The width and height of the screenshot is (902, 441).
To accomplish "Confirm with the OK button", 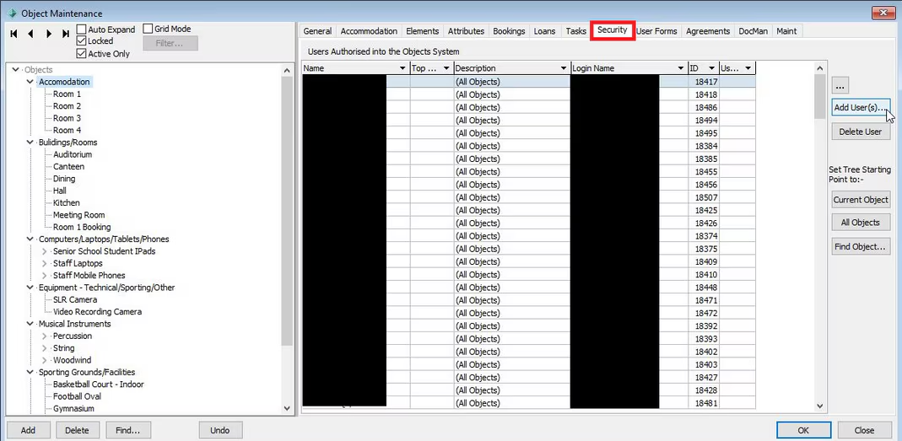I will [x=803, y=430].
